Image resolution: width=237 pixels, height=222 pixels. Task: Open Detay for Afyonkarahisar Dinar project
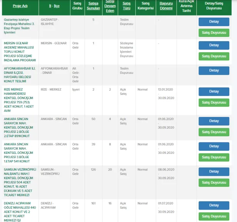[214, 69]
